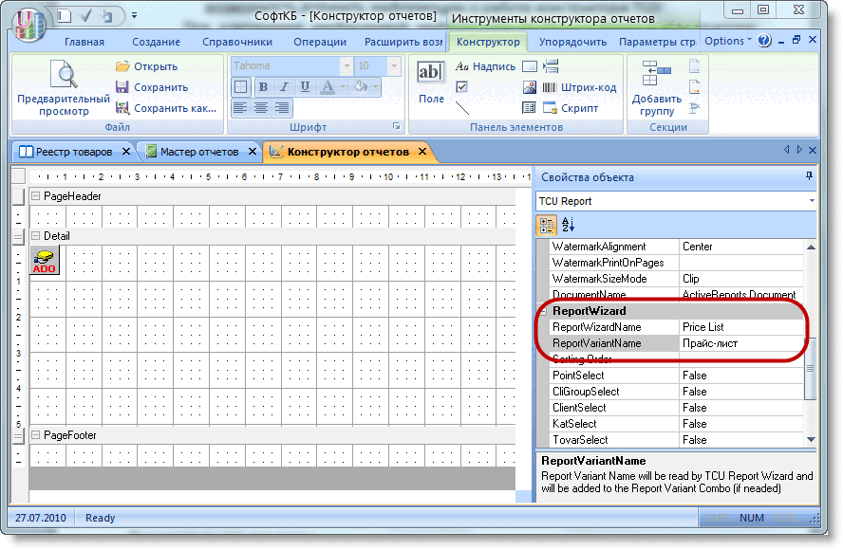Open the Options dropdown menu
The image size is (843, 550).
point(728,41)
